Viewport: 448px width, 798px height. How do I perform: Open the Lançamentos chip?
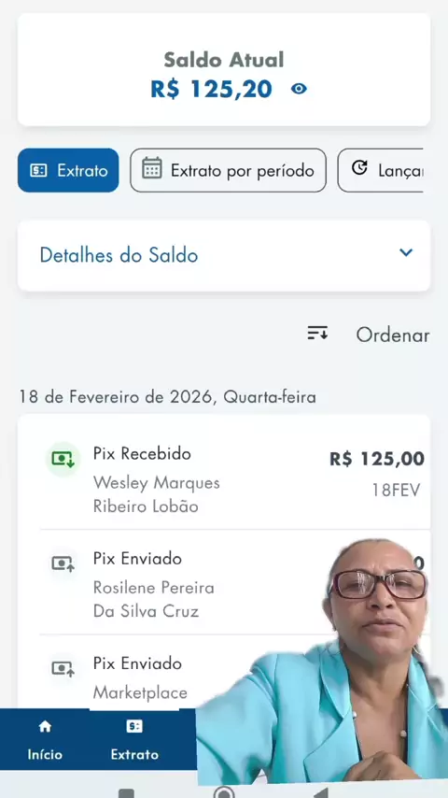[x=381, y=170]
